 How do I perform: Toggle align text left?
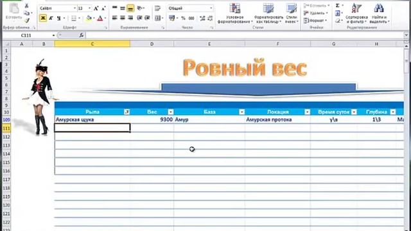coord(114,18)
